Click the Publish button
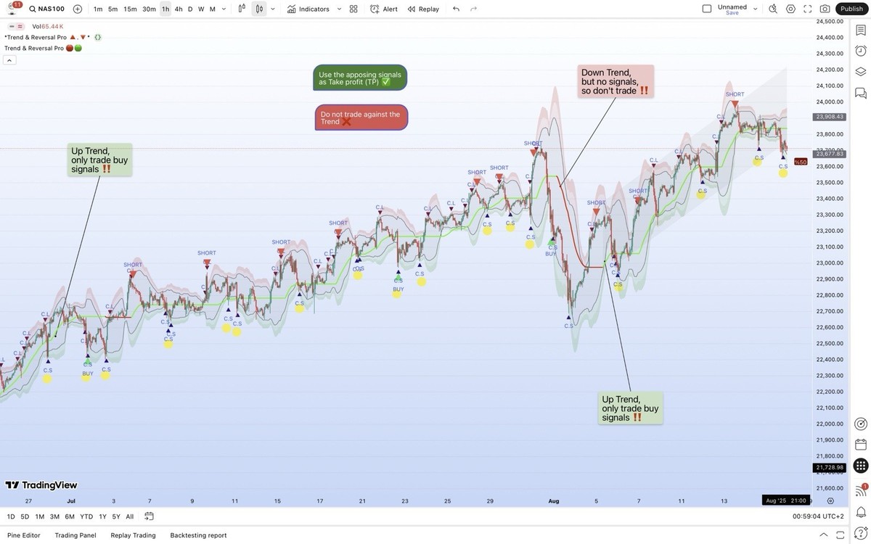The image size is (871, 544). click(851, 8)
